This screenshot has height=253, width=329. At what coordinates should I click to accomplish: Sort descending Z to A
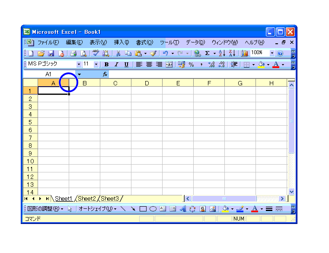232,53
